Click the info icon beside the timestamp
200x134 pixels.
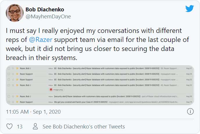coord(190,111)
